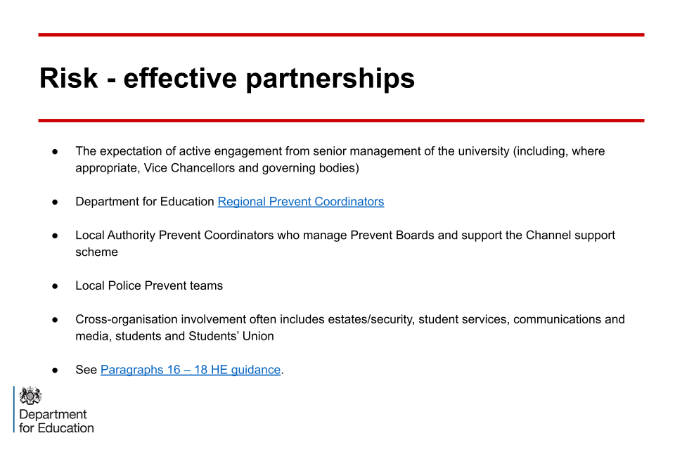This screenshot has width=675, height=450.
Task: Click the red line above the title
Action: (x=341, y=34)
